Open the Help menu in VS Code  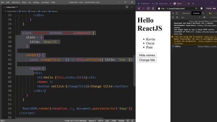pyautogui.click(x=53, y=2)
